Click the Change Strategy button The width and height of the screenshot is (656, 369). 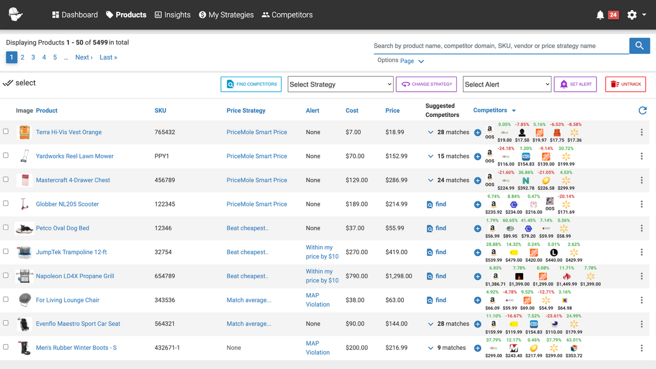pos(426,84)
